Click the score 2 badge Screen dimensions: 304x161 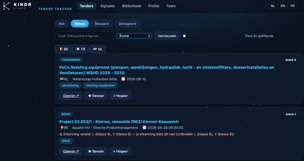[x=291, y=60]
